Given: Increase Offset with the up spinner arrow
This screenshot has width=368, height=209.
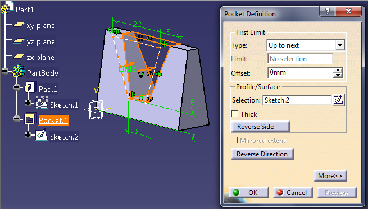Looking at the screenshot, I should [x=338, y=70].
